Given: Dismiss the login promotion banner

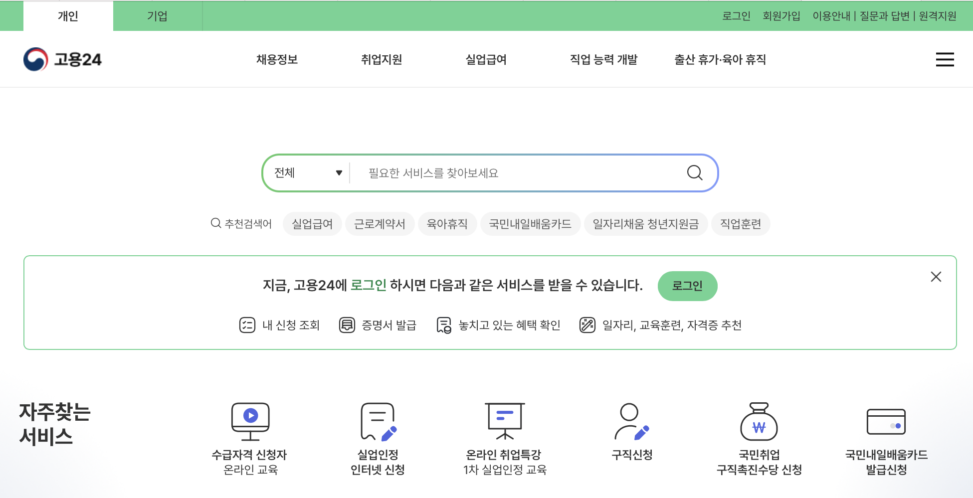Looking at the screenshot, I should coord(936,277).
